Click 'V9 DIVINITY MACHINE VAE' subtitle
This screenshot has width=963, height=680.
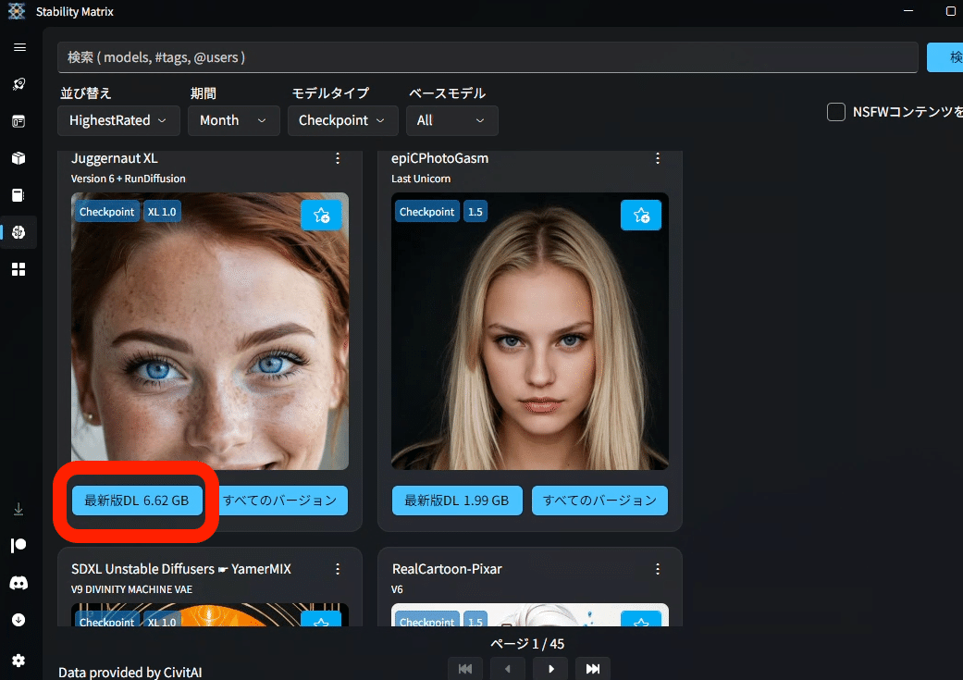pos(131,589)
